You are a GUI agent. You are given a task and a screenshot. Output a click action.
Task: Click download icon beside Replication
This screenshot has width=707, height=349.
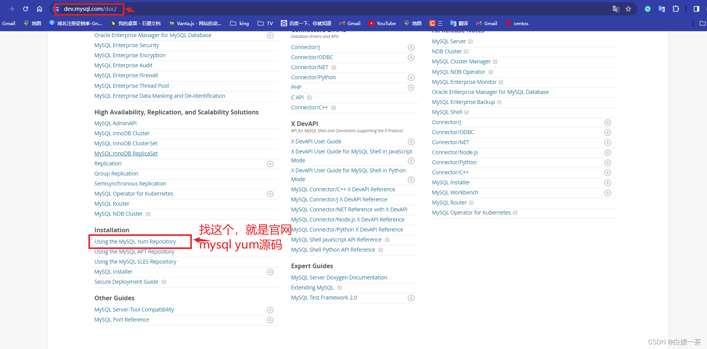click(x=270, y=164)
